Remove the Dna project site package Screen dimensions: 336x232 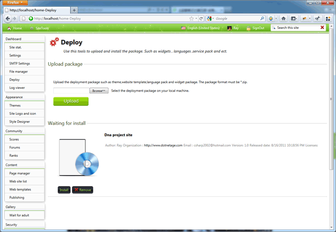point(83,190)
